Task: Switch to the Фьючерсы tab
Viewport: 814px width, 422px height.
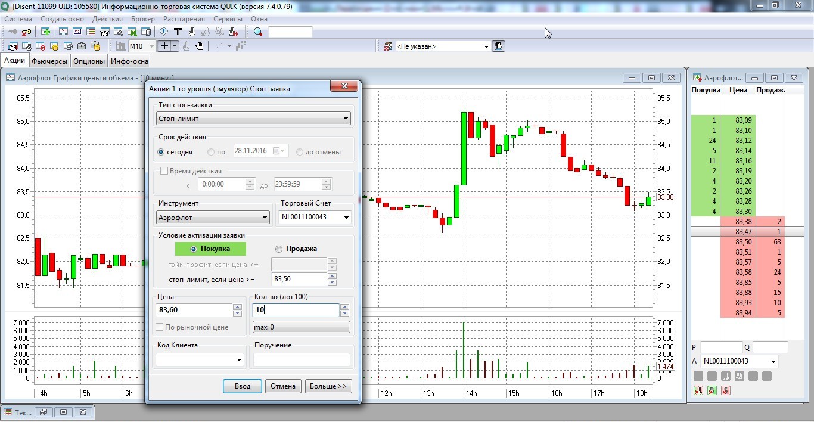Action: (x=49, y=61)
